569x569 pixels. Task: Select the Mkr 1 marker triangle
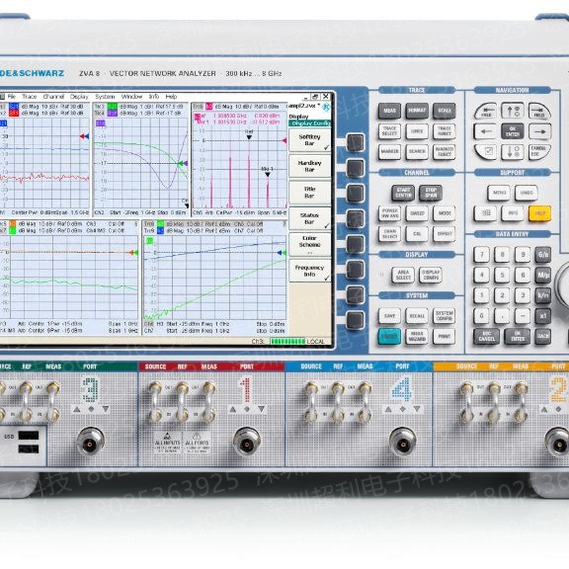click(x=268, y=175)
